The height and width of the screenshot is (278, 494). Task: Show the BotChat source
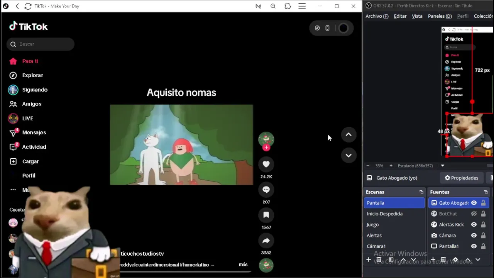pyautogui.click(x=474, y=214)
